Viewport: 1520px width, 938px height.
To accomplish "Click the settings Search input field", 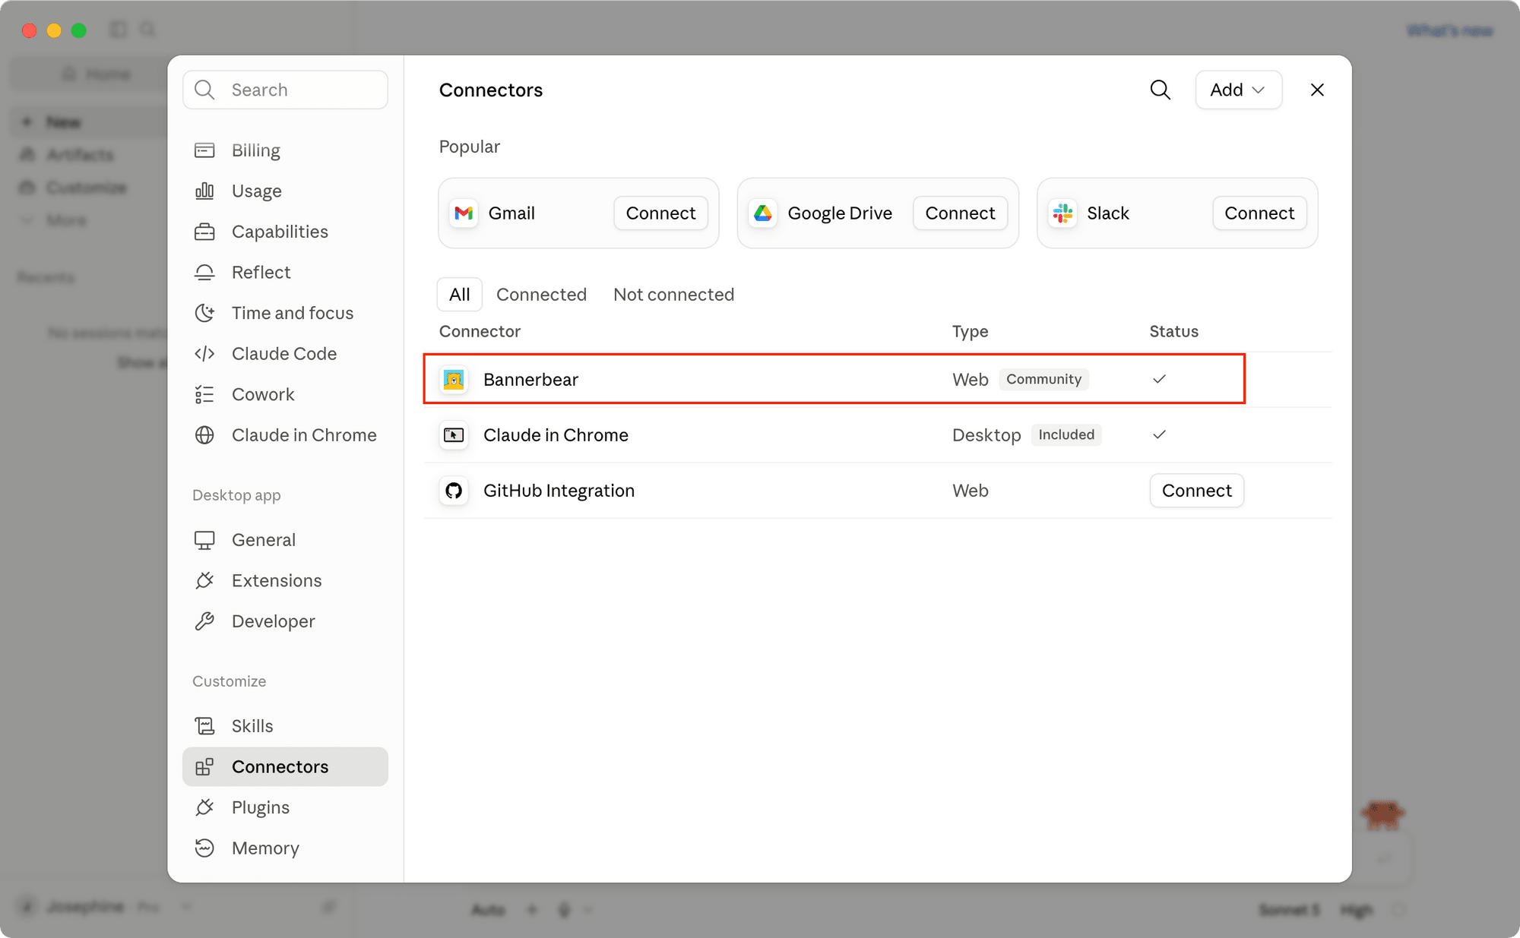I will (x=285, y=90).
